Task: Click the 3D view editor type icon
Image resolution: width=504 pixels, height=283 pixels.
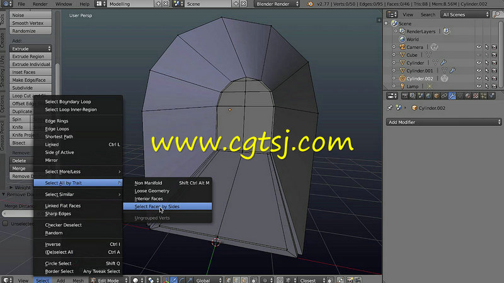Action: click(x=8, y=280)
